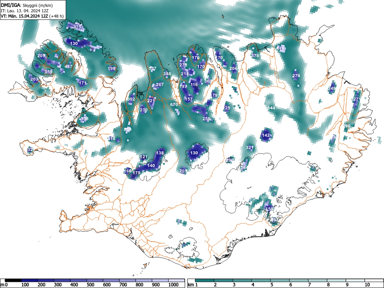Select the '500' label in the metre legend

coord(90,285)
